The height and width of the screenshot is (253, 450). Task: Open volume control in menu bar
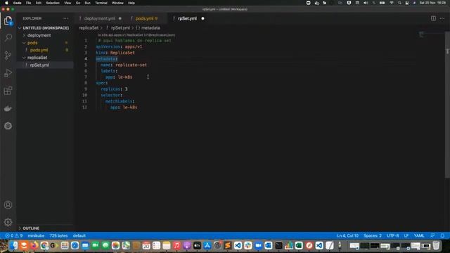[x=366, y=3]
